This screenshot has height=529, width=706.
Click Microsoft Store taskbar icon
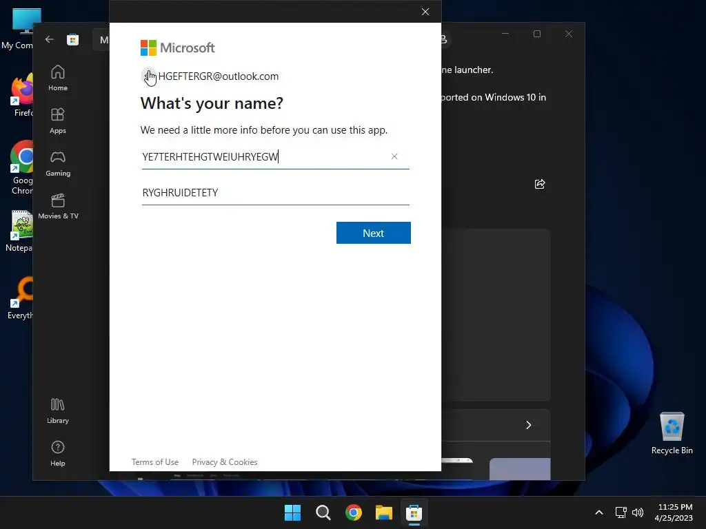pyautogui.click(x=414, y=512)
